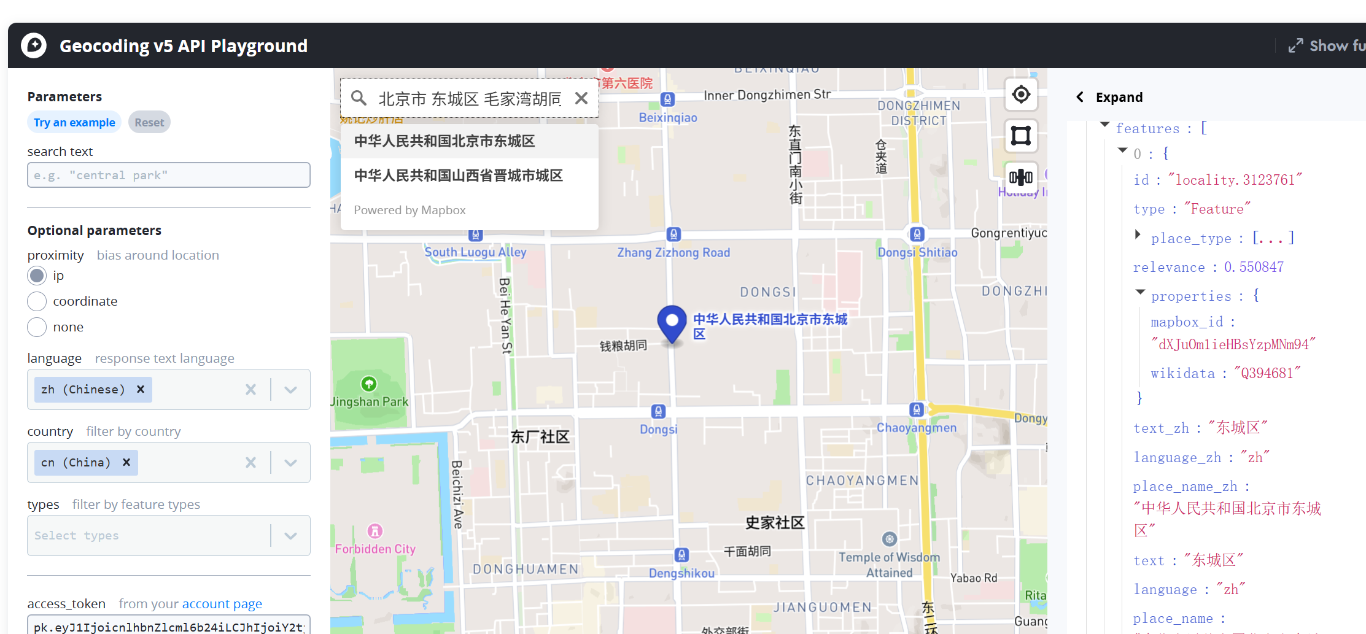
Task: Click the id value "locality.3123761"
Action: click(x=1235, y=180)
